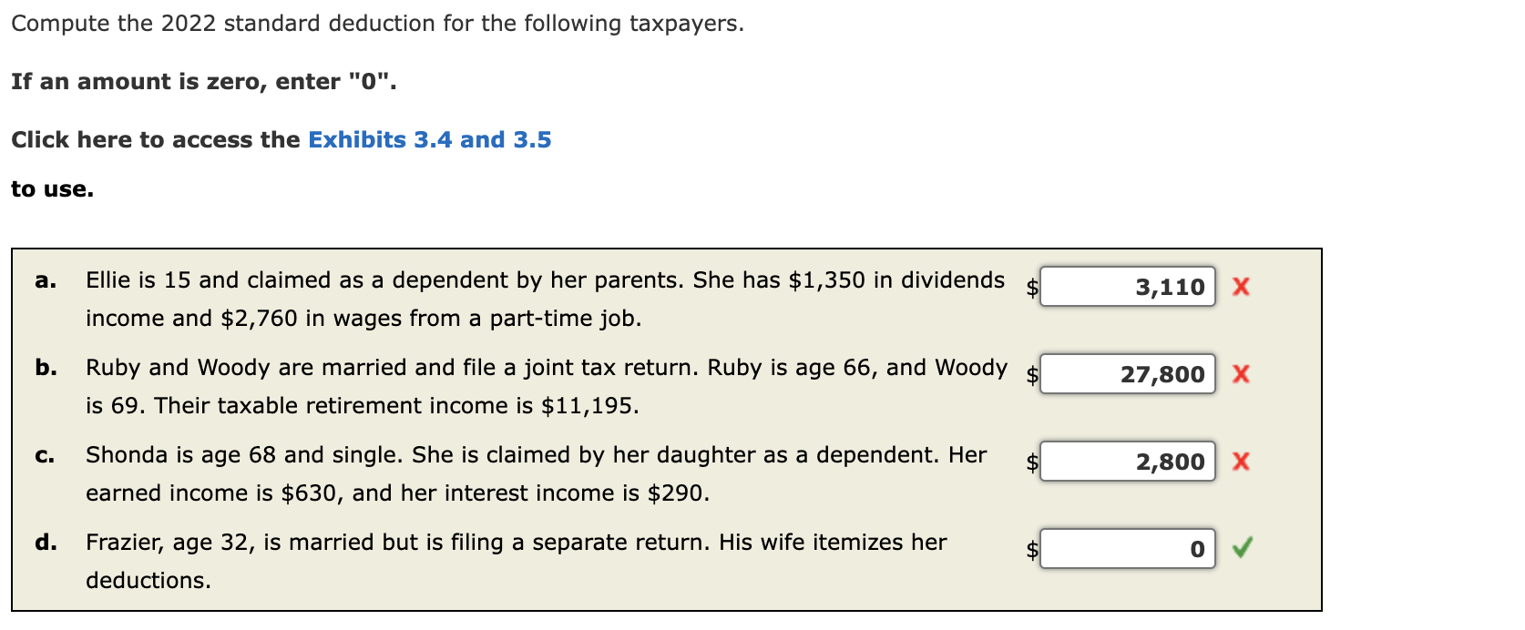This screenshot has width=1525, height=630.
Task: Click the label a next to Ellie's question
Action: point(44,280)
